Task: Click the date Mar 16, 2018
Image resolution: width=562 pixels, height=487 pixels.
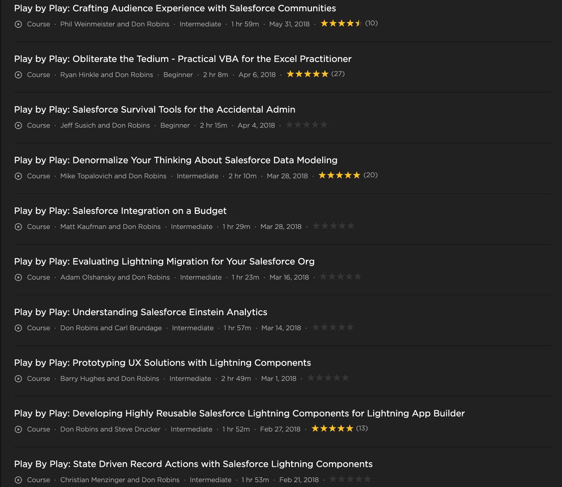Action: point(289,277)
